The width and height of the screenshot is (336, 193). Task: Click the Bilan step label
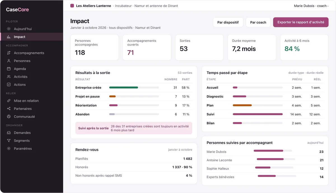[211, 123]
